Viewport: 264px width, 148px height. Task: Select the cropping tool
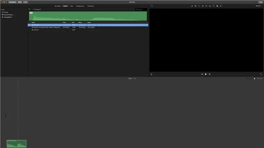(x=199, y=6)
